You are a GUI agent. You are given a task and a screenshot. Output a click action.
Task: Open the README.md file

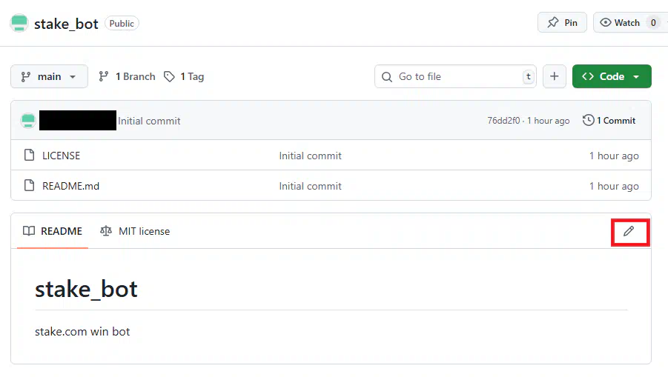[70, 186]
